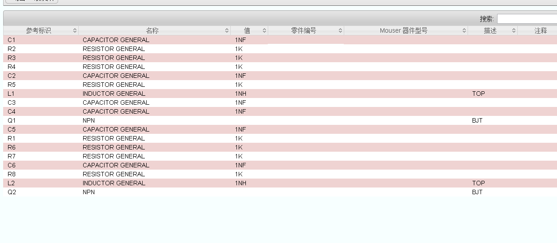
Task: Select the C4 reference cell
Action: (x=12, y=111)
